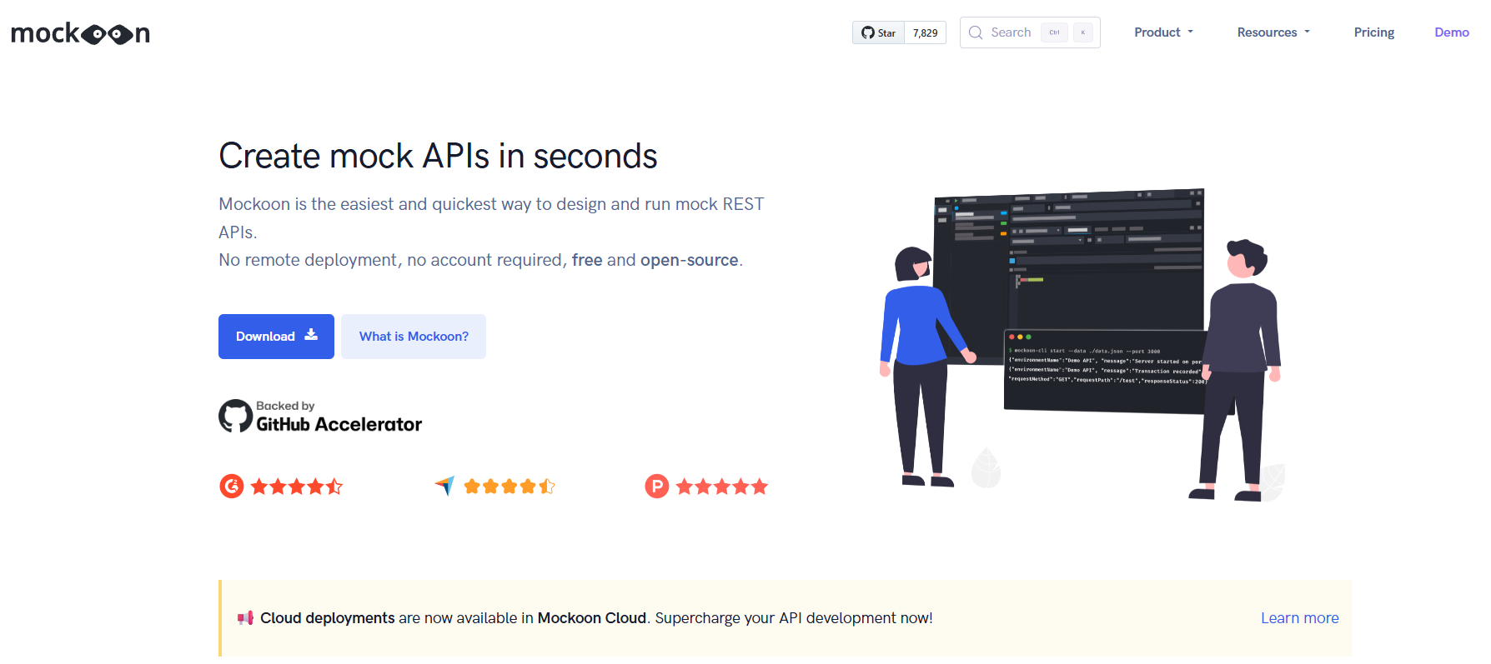Click the Product Hunt logo icon

(657, 486)
